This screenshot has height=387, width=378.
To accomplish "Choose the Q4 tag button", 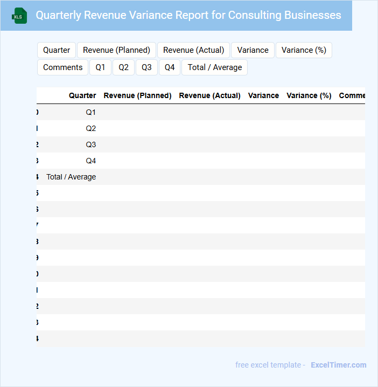I will (x=170, y=67).
